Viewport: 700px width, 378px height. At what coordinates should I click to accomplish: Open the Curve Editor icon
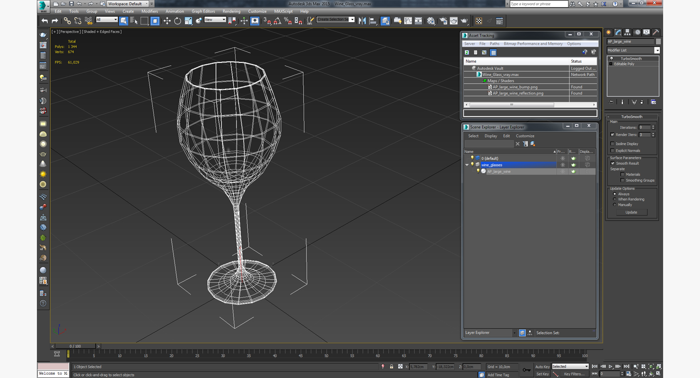[x=408, y=21]
